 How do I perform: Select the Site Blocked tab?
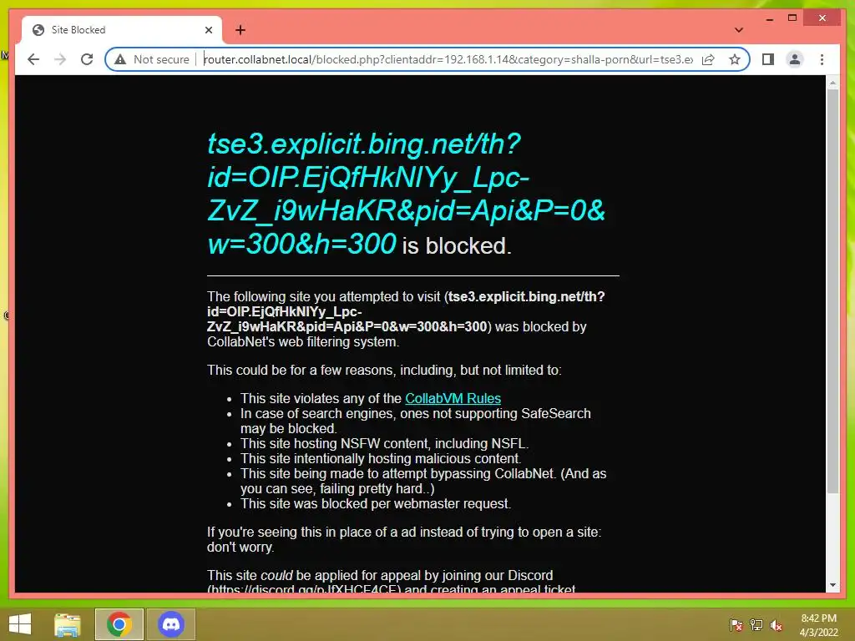pyautogui.click(x=122, y=30)
